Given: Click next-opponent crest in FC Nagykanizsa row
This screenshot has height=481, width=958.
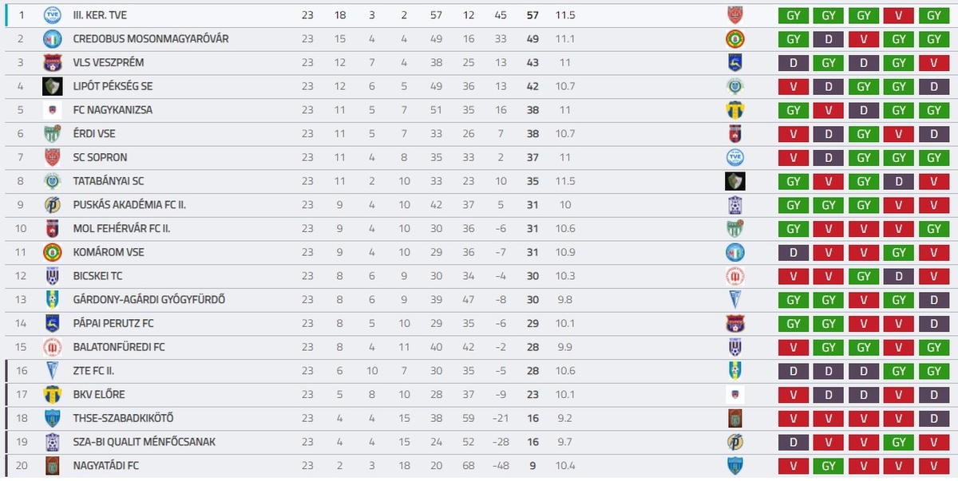Looking at the screenshot, I should tap(734, 110).
